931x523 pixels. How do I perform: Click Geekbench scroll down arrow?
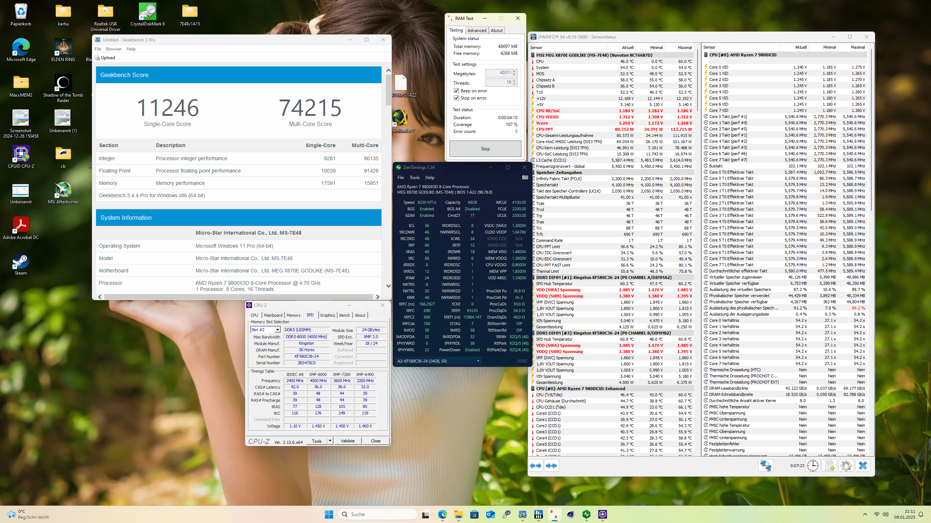click(388, 286)
